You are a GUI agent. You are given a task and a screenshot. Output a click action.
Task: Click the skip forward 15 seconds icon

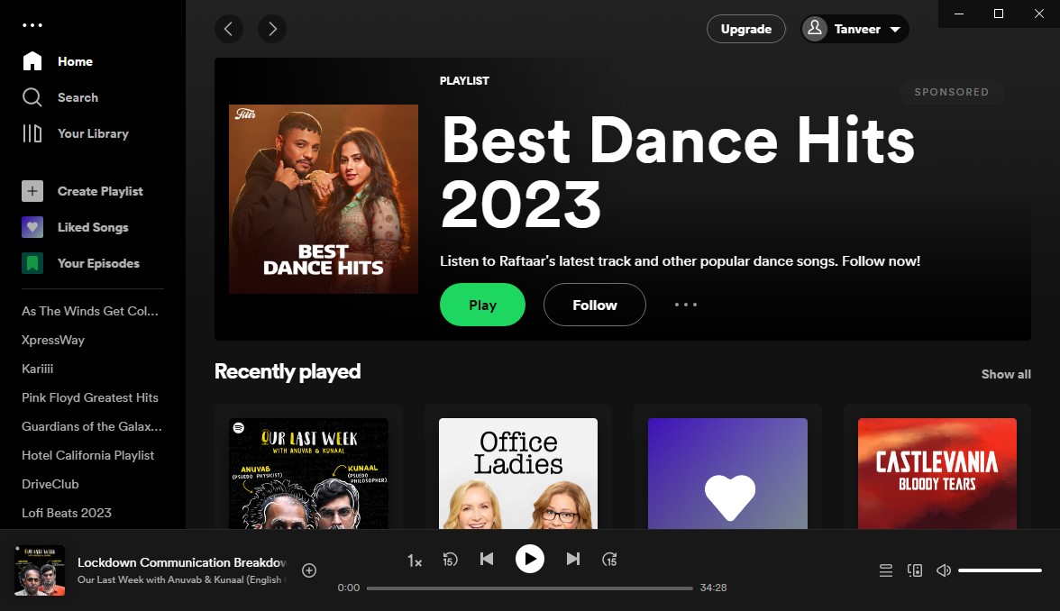pyautogui.click(x=609, y=559)
